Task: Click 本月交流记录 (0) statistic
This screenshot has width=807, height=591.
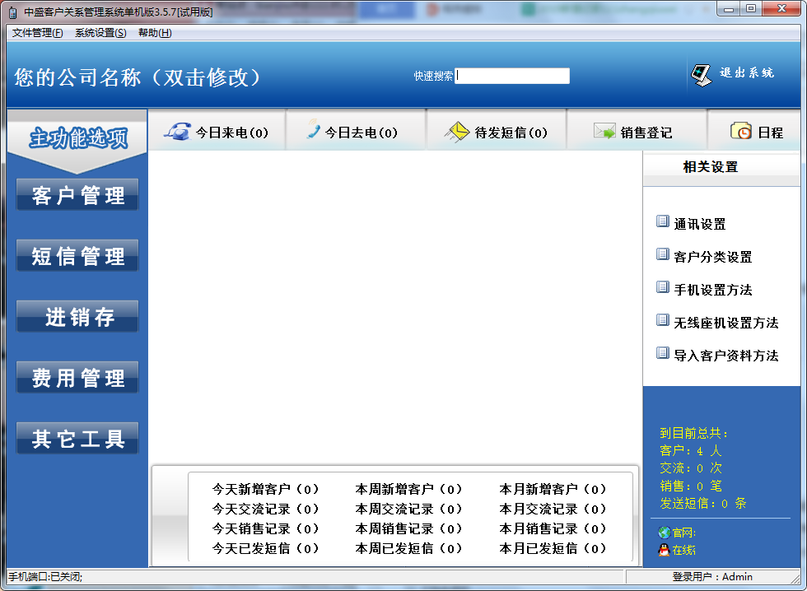Action: 553,509
